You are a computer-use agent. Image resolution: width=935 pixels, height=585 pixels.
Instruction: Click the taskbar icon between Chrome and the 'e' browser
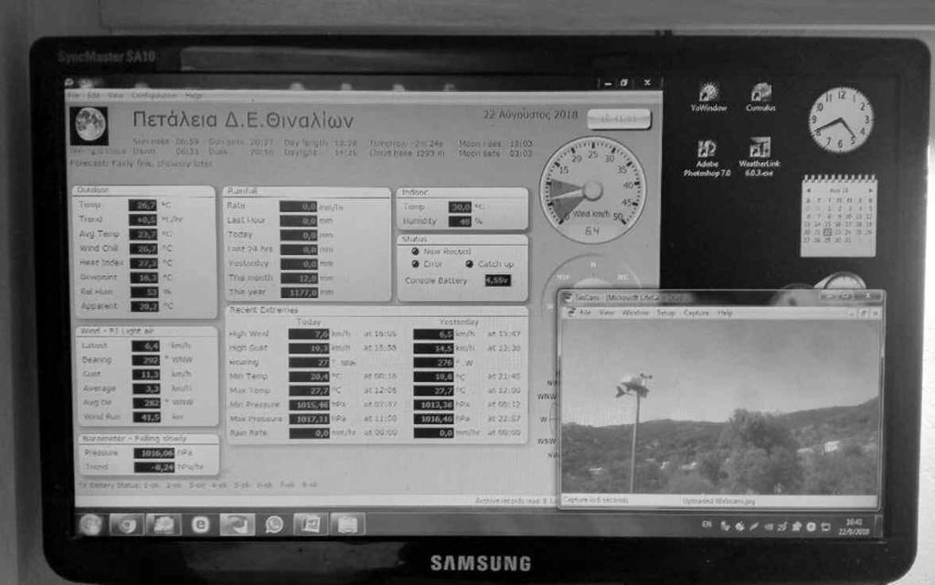coord(164,525)
